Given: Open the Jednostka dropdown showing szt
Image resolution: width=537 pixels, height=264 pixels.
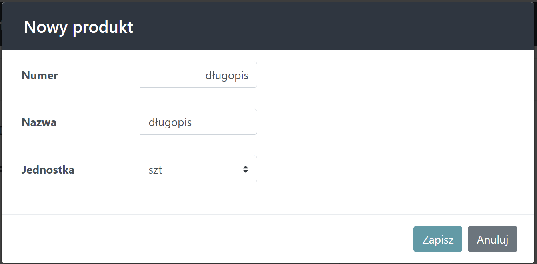Looking at the screenshot, I should click(x=198, y=169).
